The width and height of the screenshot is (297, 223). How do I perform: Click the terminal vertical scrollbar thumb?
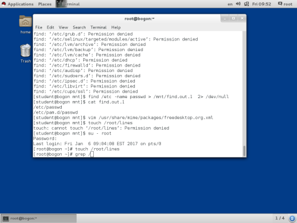(x=244, y=151)
